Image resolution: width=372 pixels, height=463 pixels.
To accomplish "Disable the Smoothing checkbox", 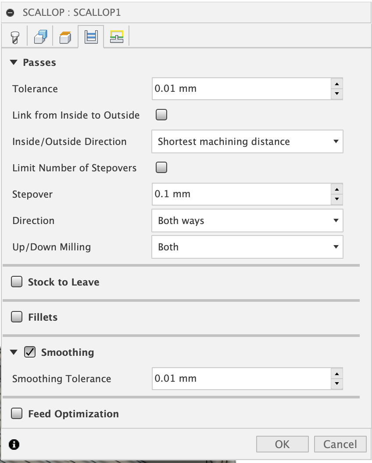I will coord(30,352).
